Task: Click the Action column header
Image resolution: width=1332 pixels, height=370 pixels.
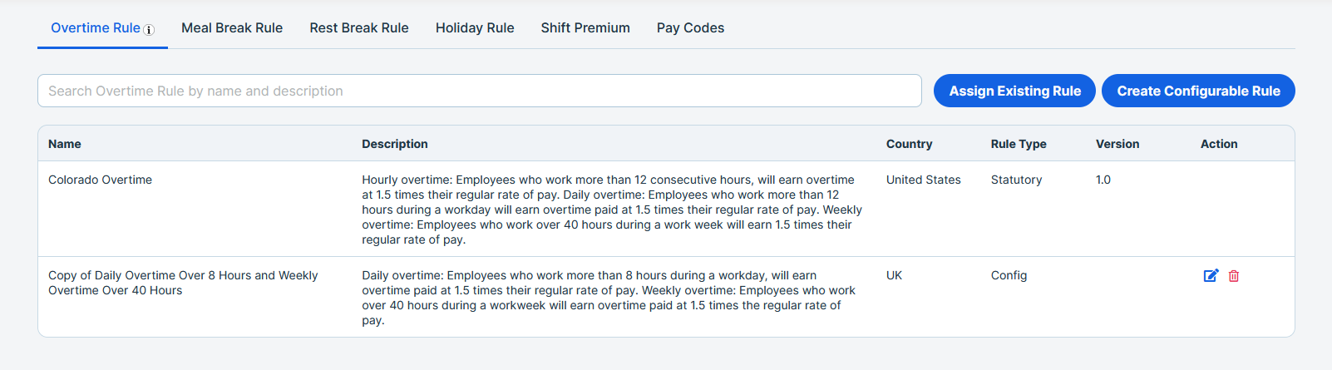Action: tap(1219, 144)
